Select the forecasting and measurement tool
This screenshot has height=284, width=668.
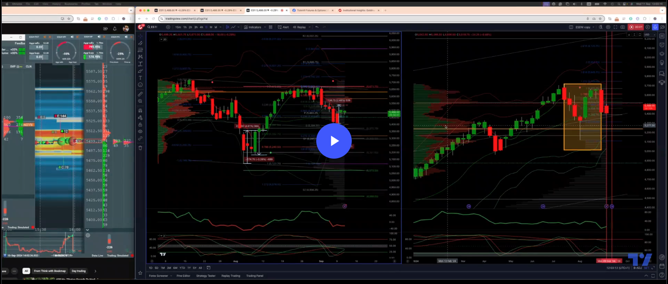click(x=140, y=64)
